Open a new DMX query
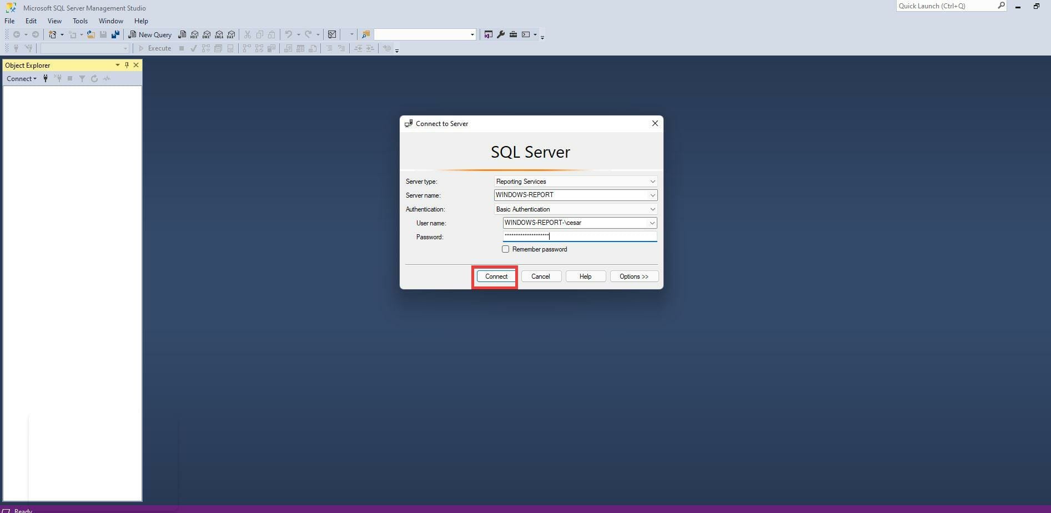Image resolution: width=1051 pixels, height=513 pixels. click(x=207, y=34)
